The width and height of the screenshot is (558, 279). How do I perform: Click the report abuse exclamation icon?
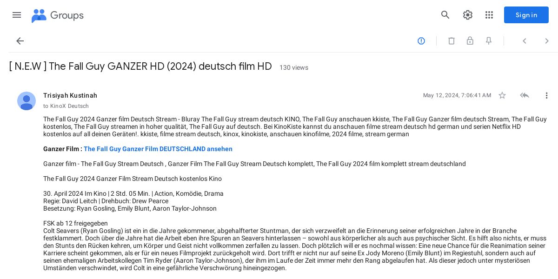(x=421, y=41)
